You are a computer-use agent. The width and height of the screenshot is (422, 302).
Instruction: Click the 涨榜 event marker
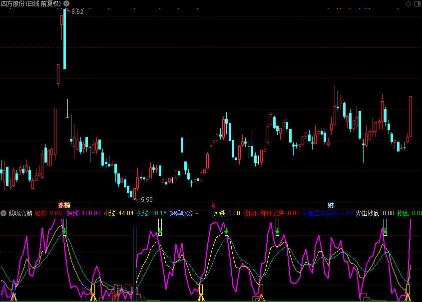tap(64, 205)
